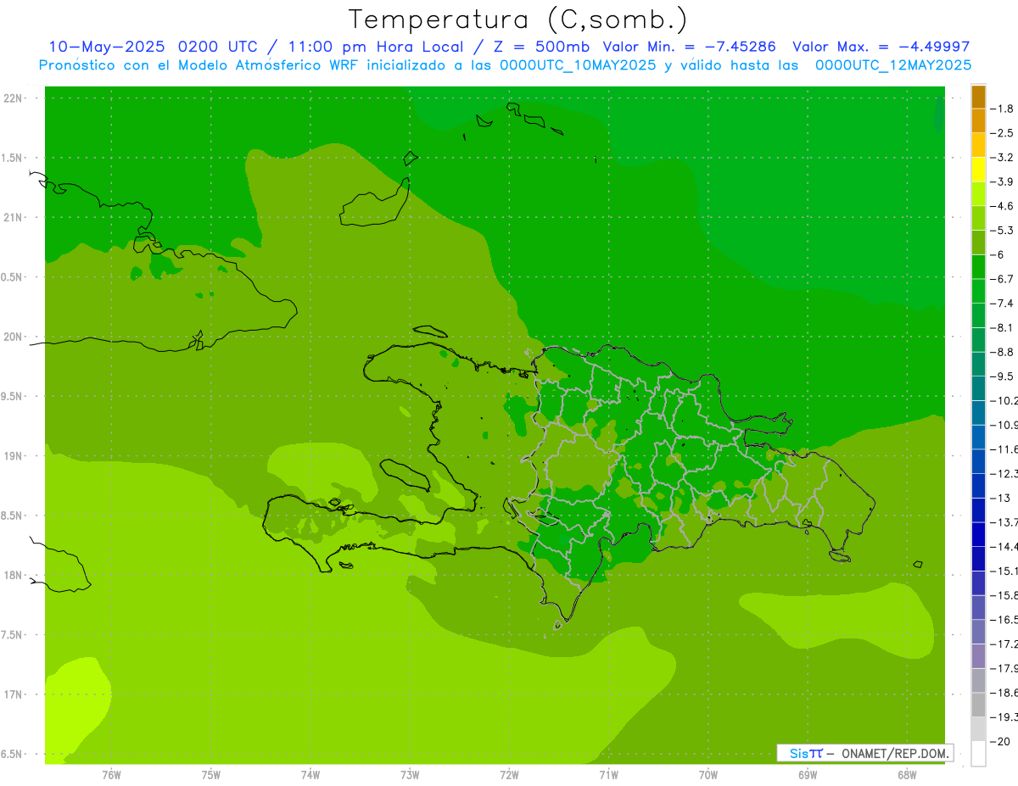Select the "Valor Max. = -4.49997" value
This screenshot has width=1018, height=786.
(x=881, y=47)
